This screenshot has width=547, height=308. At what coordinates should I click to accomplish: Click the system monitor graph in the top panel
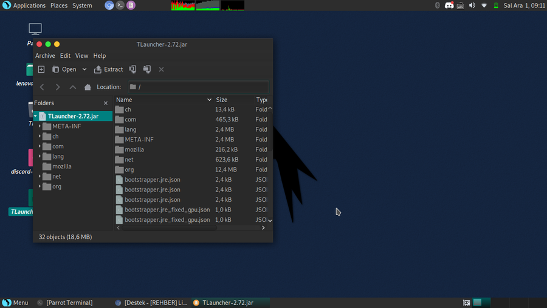pyautogui.click(x=208, y=5)
